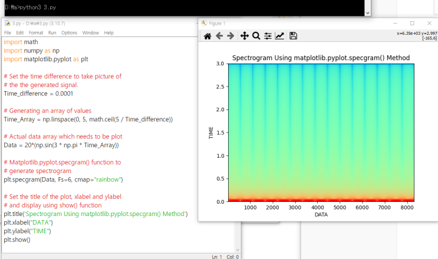Viewport: 438px width, 259px height.
Task: Click inside the spectrogram plot area
Action: click(321, 132)
